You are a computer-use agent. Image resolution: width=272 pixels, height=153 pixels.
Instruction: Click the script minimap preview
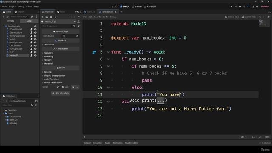click(x=264, y=23)
